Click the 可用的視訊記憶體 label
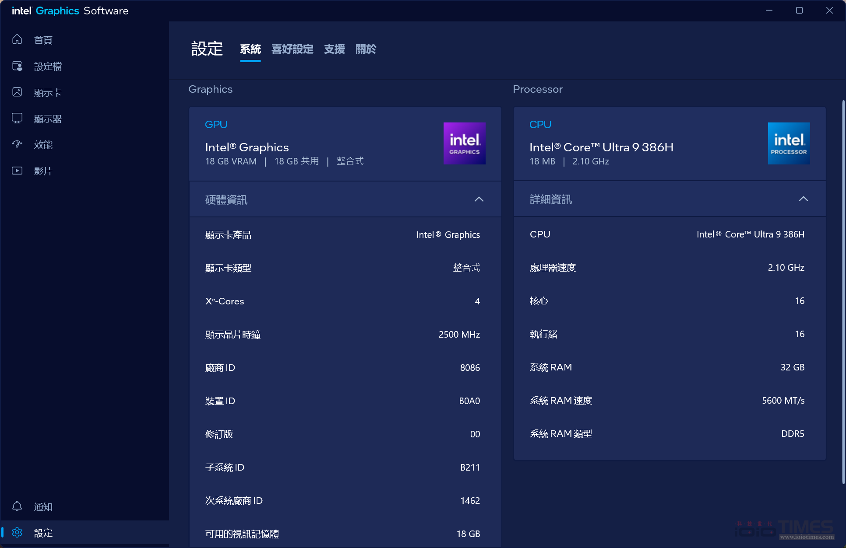The height and width of the screenshot is (548, 846). [242, 534]
